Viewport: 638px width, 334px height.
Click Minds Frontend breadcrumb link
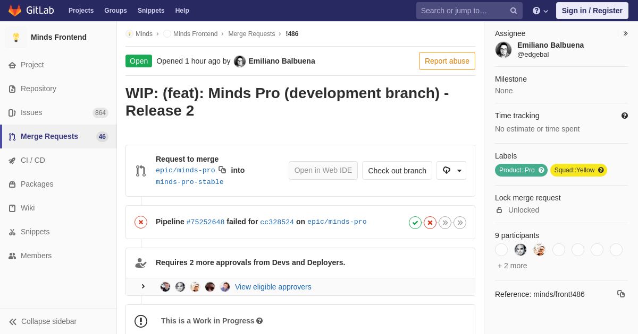[195, 34]
